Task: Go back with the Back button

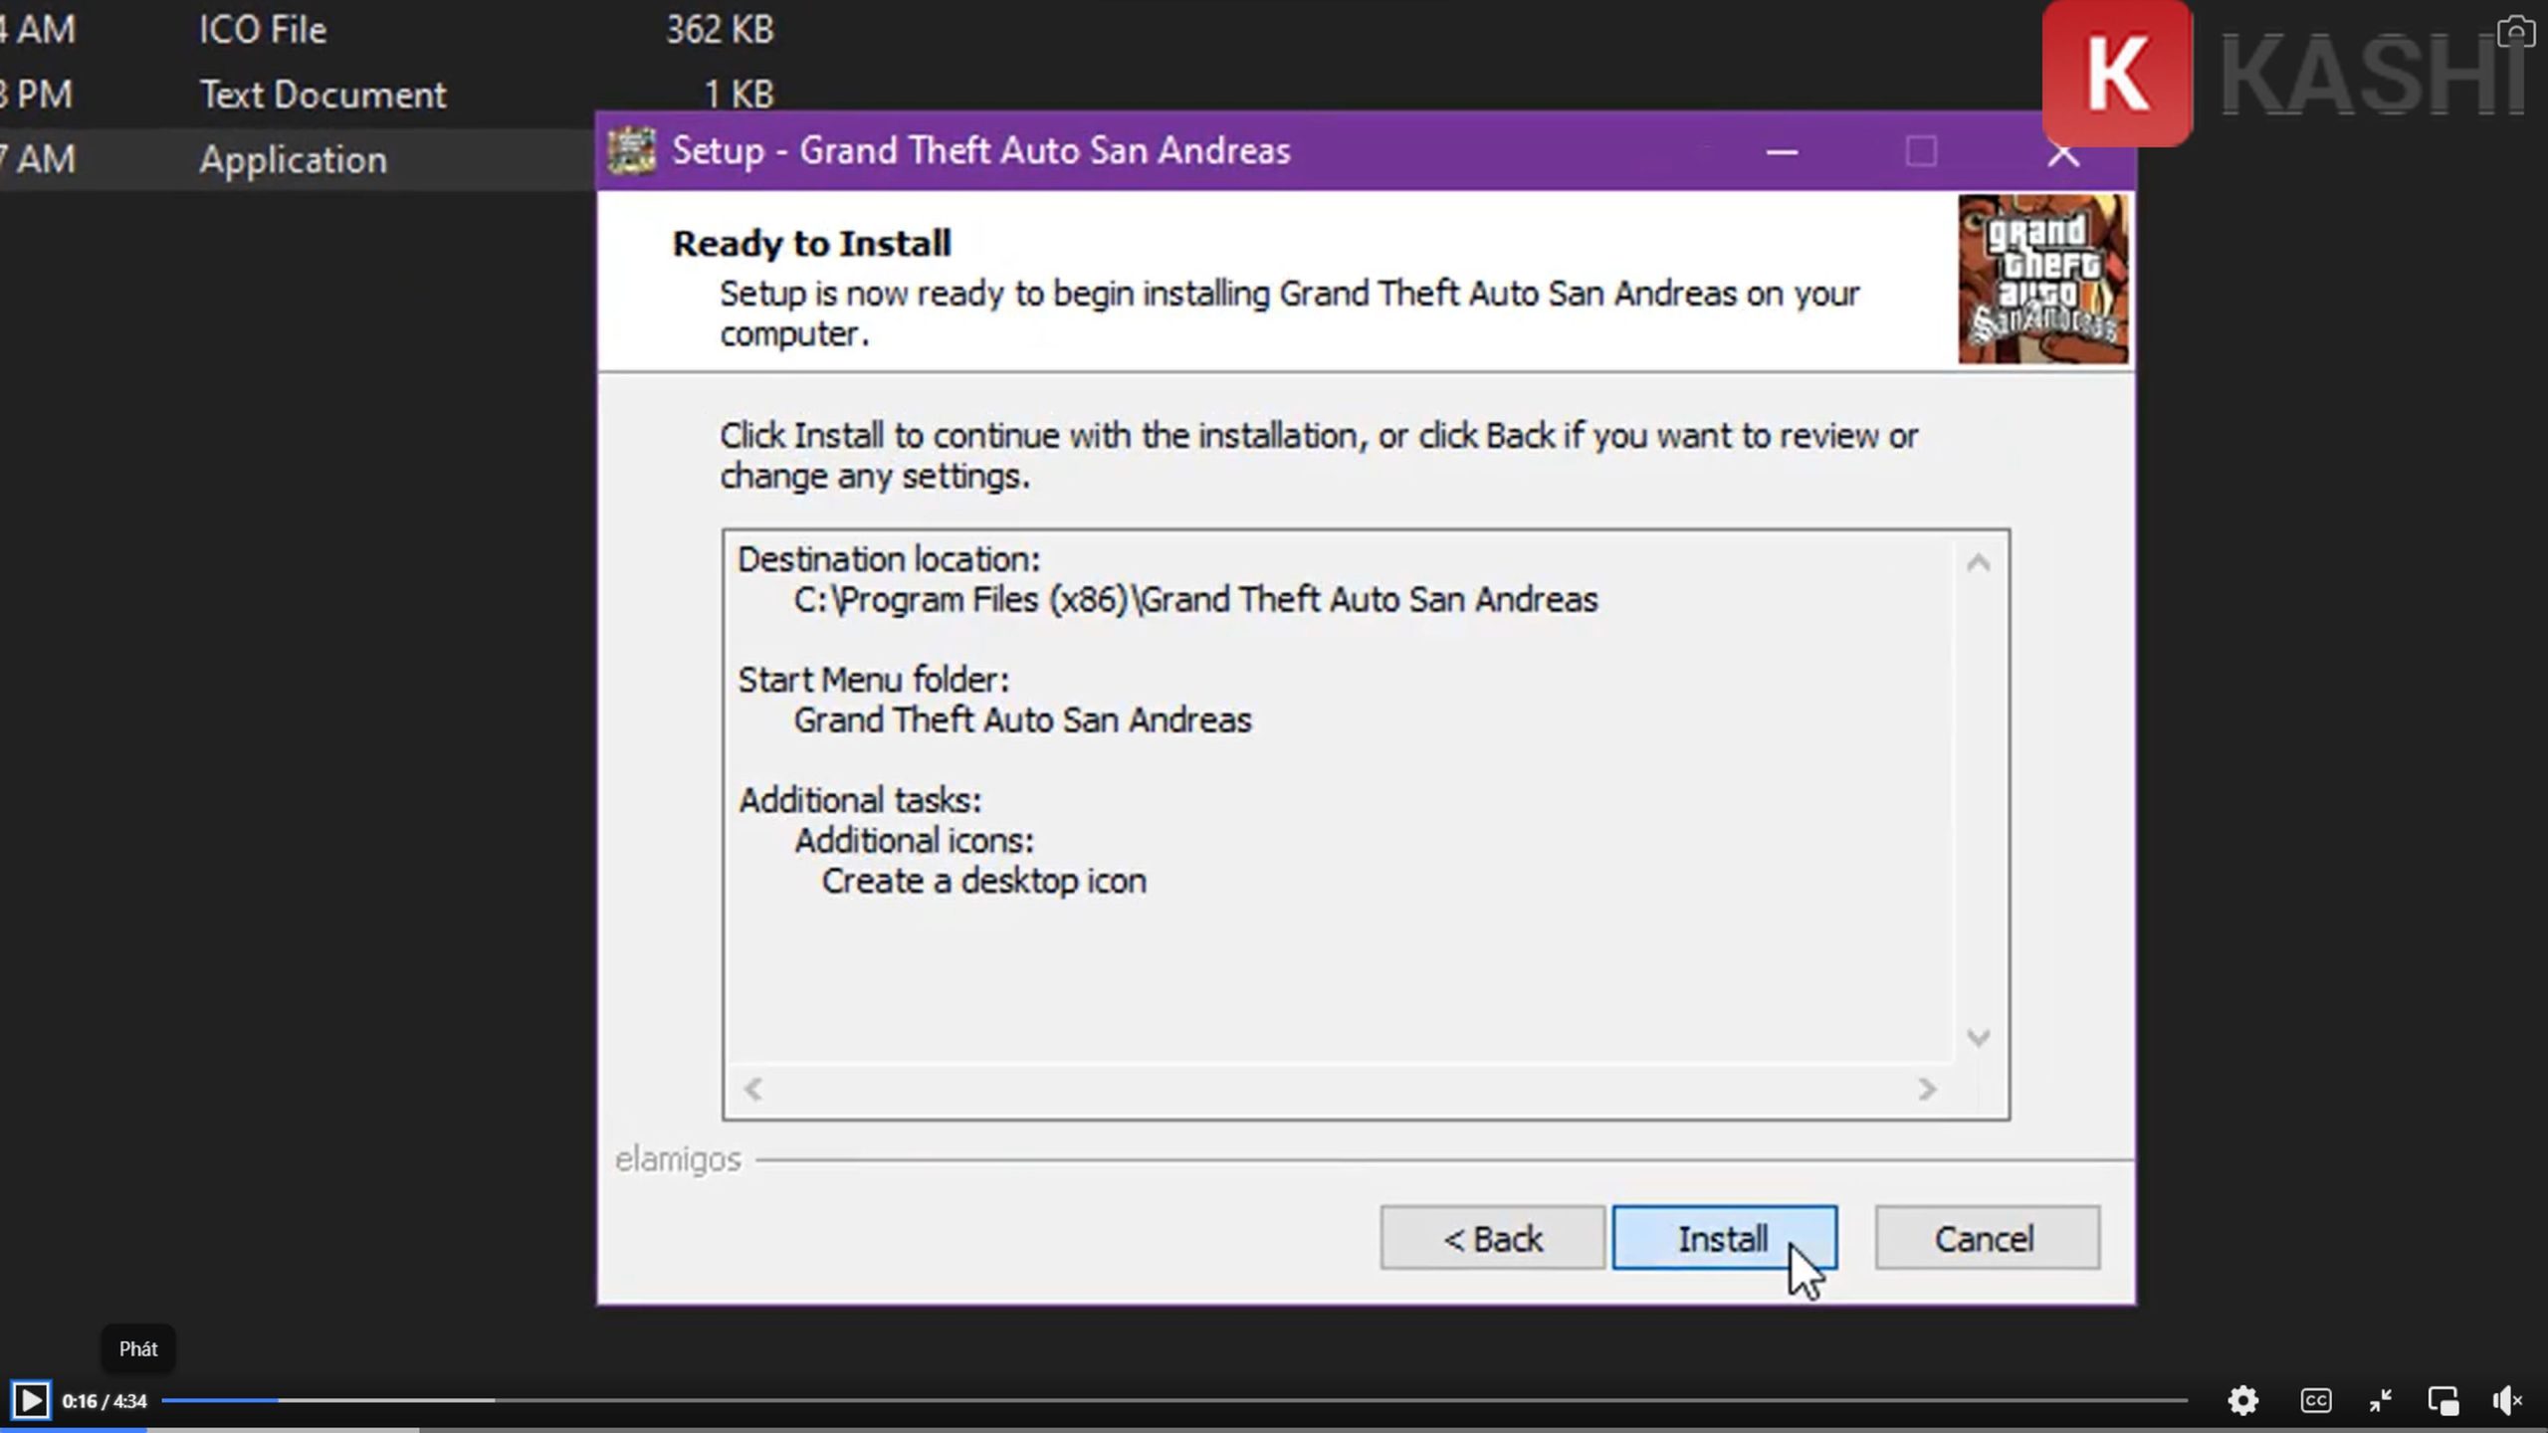Action: [x=1492, y=1238]
